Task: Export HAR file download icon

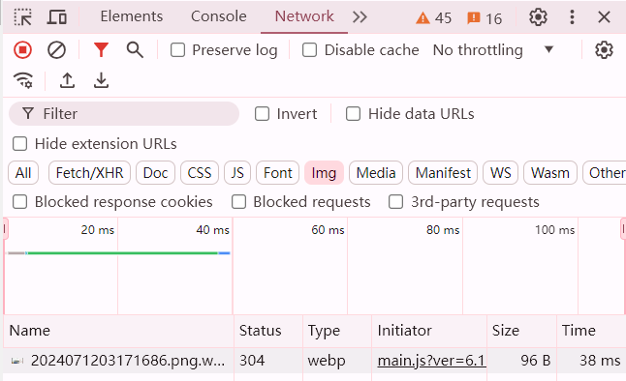Action: point(102,80)
